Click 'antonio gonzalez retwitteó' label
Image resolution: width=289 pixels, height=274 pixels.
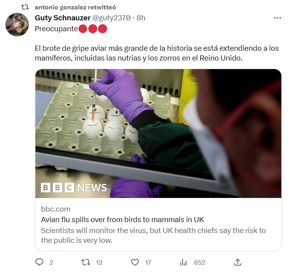tap(75, 7)
